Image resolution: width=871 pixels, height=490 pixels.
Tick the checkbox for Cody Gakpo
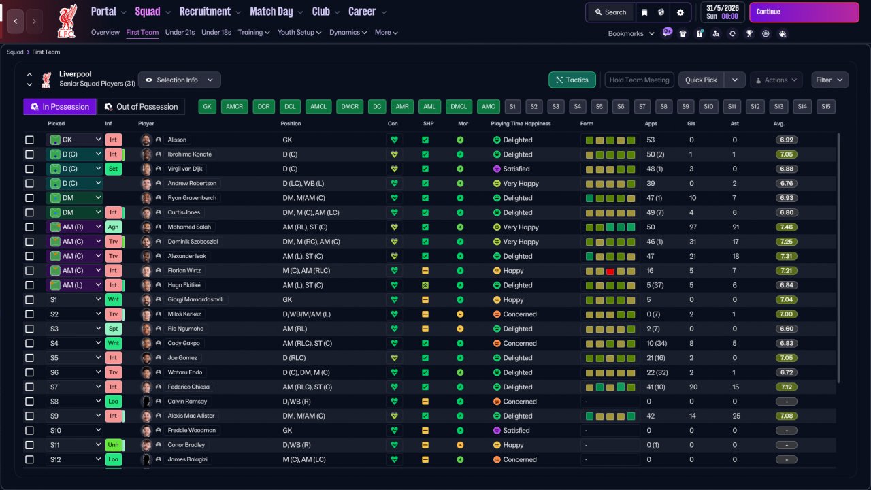pos(29,343)
